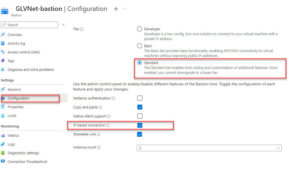
Task: Favorite the page with star icon
Action: coord(116,9)
